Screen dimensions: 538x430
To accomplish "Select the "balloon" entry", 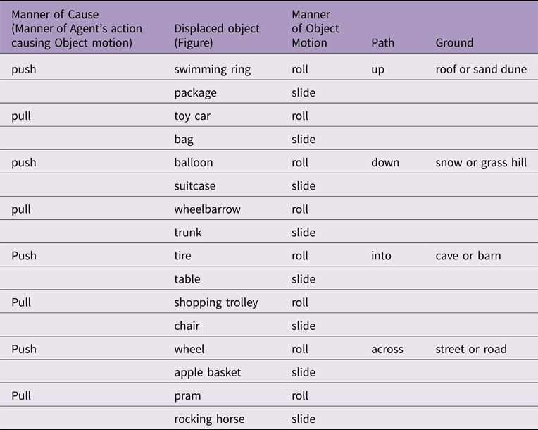I will pos(194,163).
